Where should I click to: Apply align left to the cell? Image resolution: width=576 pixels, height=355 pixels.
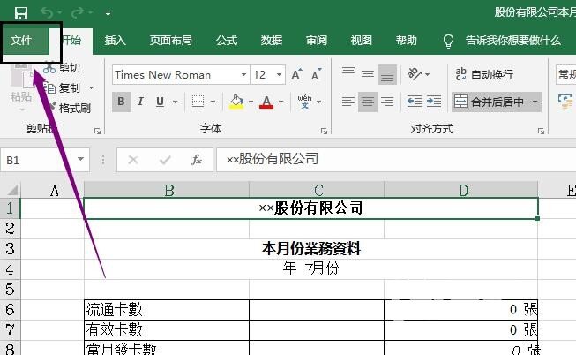(x=348, y=102)
